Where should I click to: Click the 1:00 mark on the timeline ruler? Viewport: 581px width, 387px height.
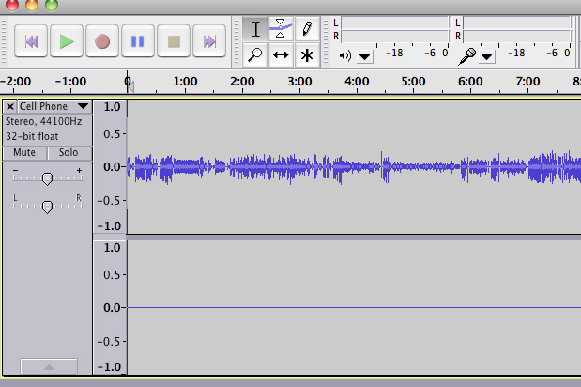[185, 82]
